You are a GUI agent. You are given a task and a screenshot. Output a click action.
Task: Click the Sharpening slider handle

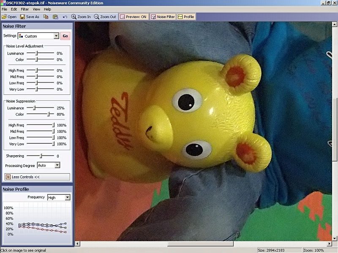[x=41, y=156]
